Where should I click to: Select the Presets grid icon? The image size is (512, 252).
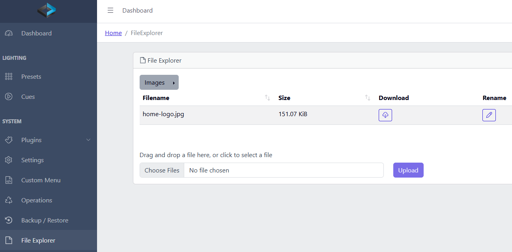9,76
